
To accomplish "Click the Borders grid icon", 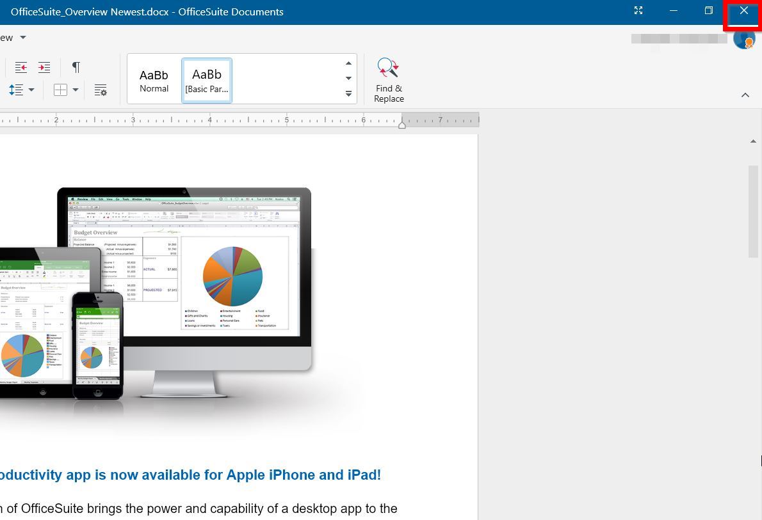I will pos(60,90).
